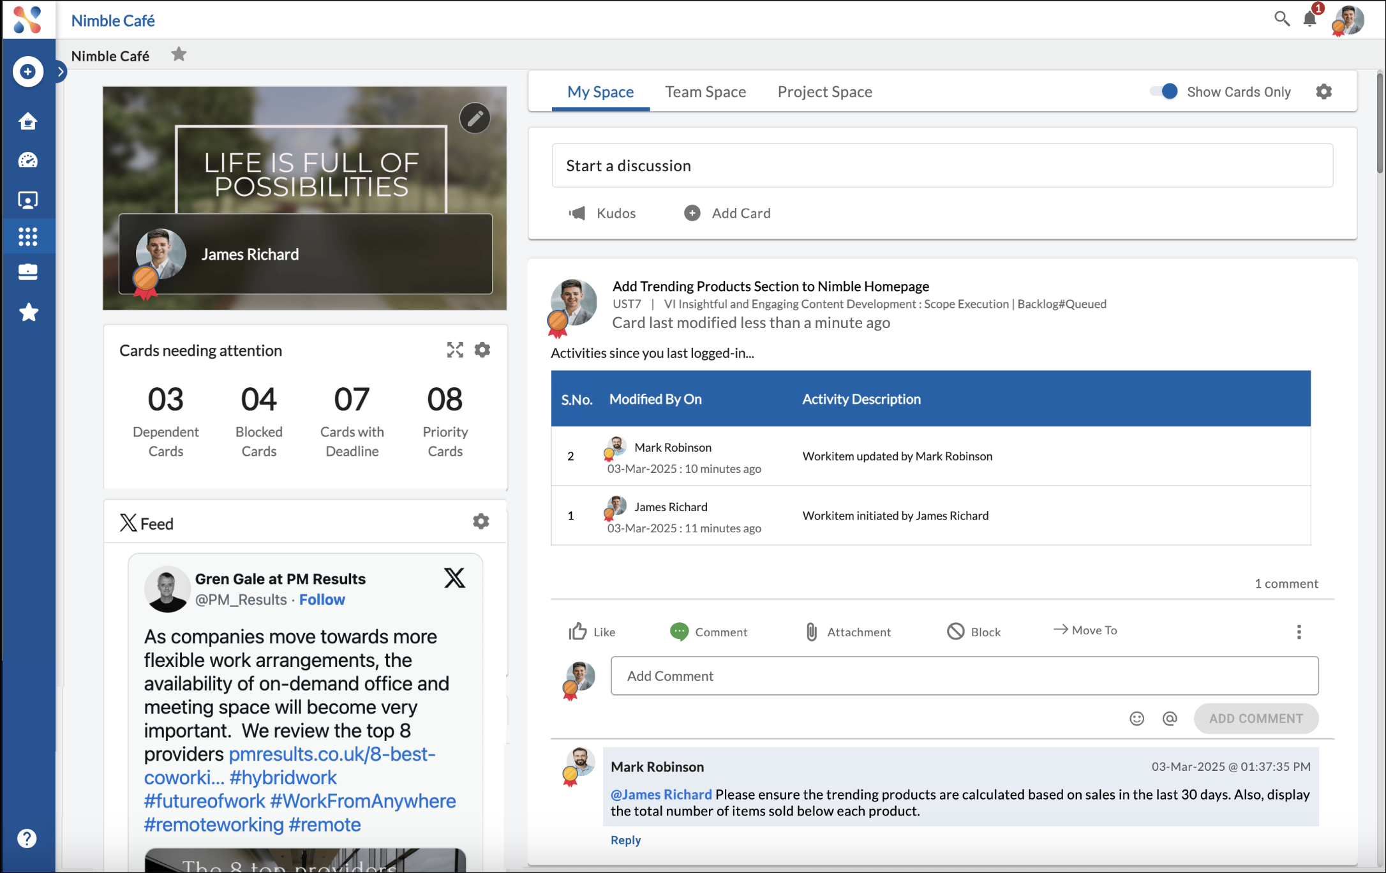Open X Feed settings gear
Viewport: 1386px width, 873px height.
481,522
